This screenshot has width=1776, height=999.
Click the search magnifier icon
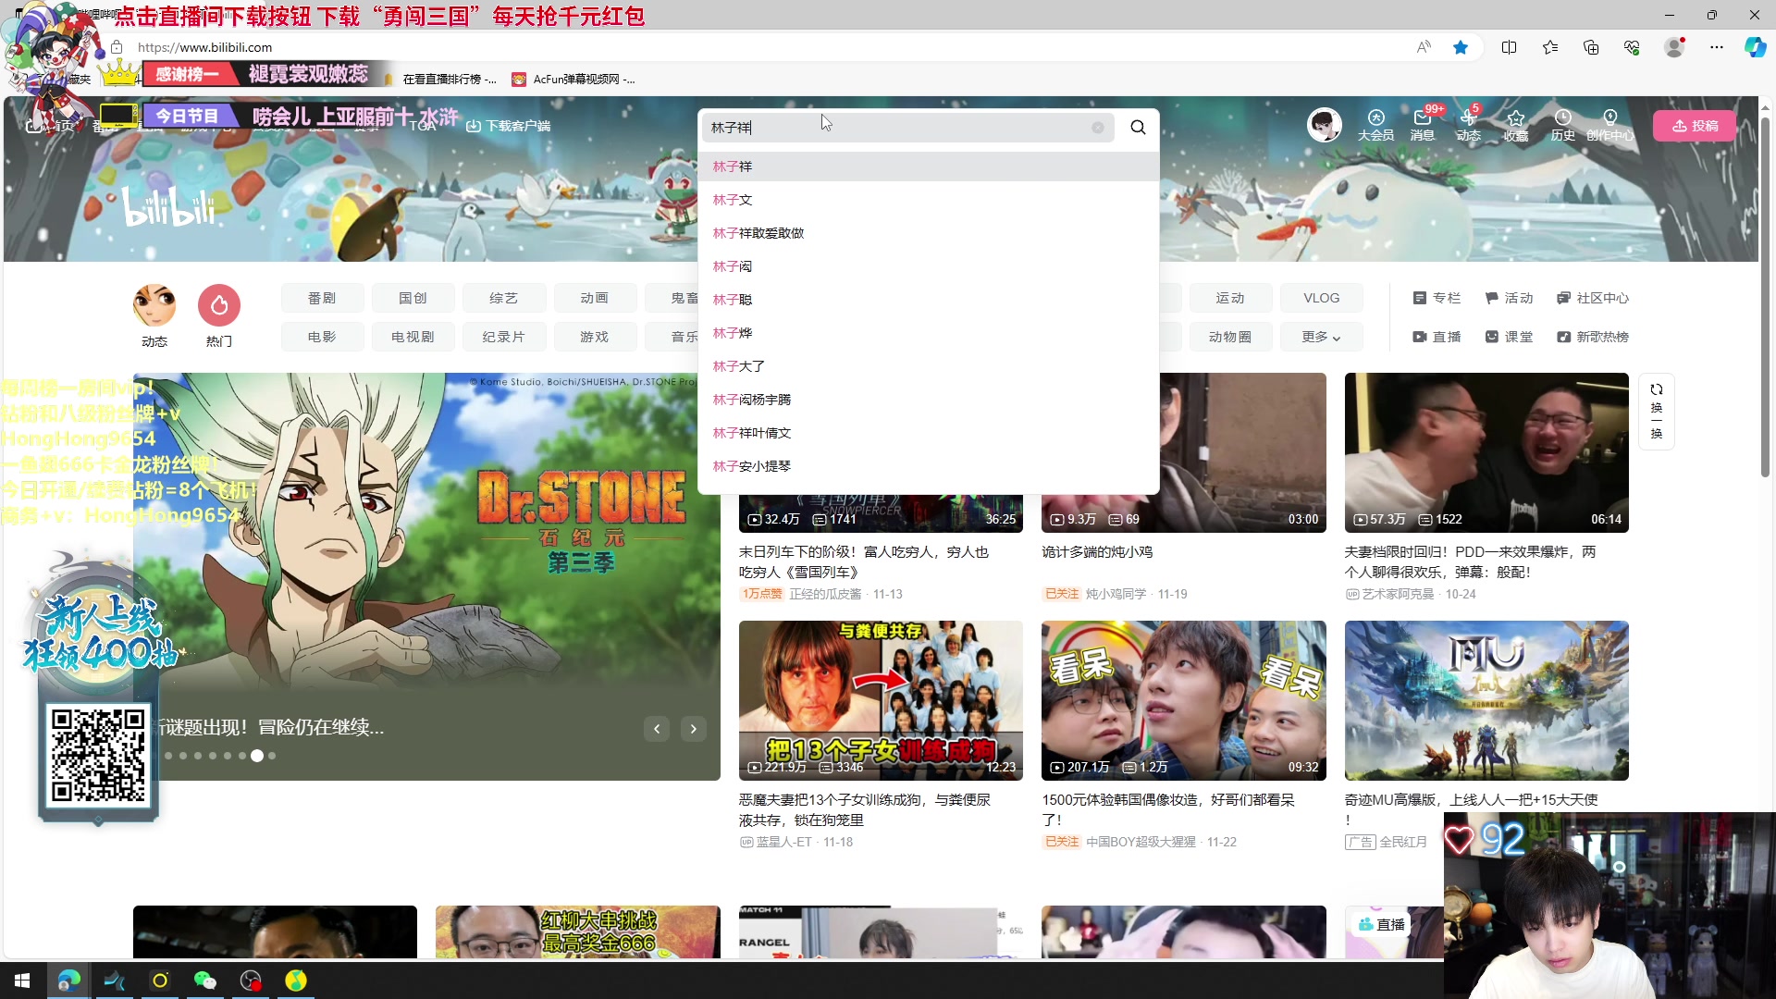(x=1138, y=128)
